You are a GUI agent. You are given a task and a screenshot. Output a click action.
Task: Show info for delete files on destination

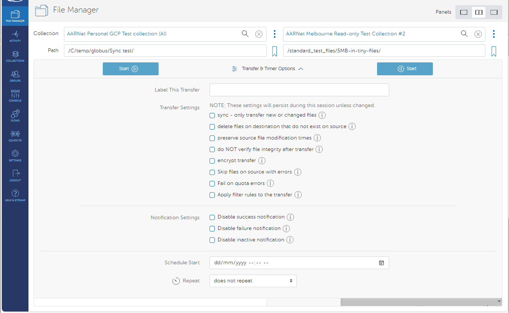click(x=352, y=127)
